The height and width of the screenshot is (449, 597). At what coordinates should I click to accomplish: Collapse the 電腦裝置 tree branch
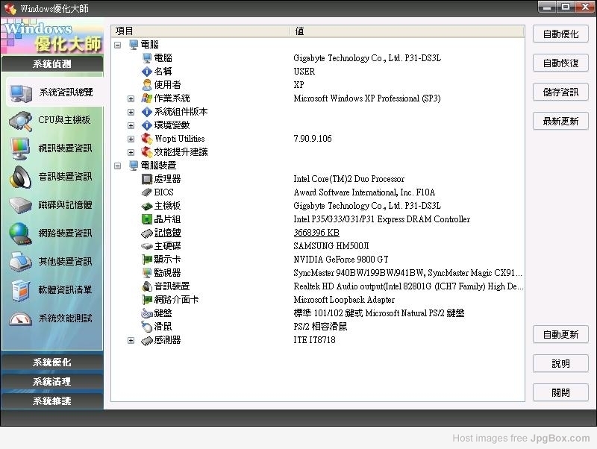click(x=118, y=166)
